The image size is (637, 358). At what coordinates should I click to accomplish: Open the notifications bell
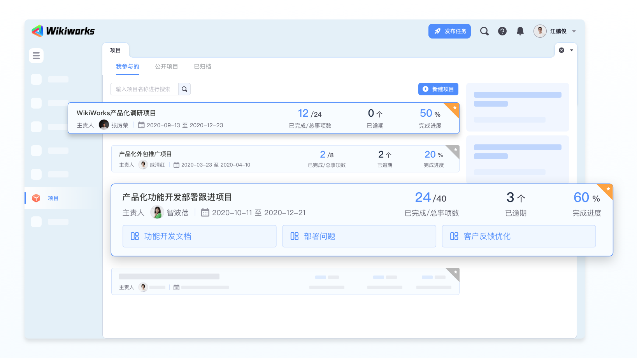pos(520,31)
